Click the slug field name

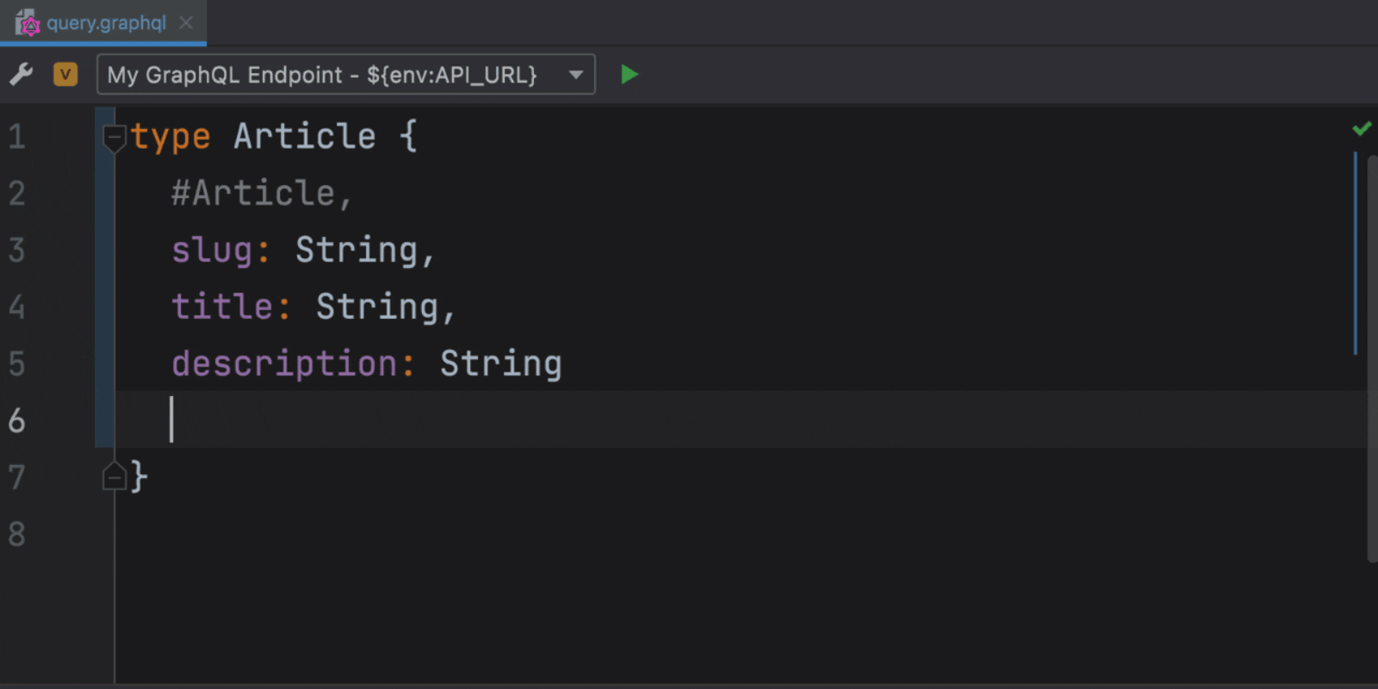212,251
